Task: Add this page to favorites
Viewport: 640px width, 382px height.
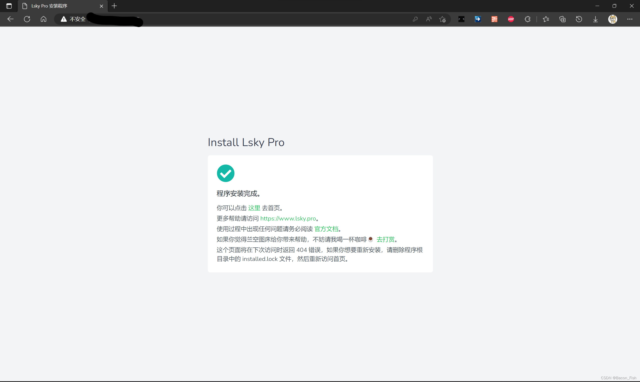Action: pyautogui.click(x=442, y=19)
